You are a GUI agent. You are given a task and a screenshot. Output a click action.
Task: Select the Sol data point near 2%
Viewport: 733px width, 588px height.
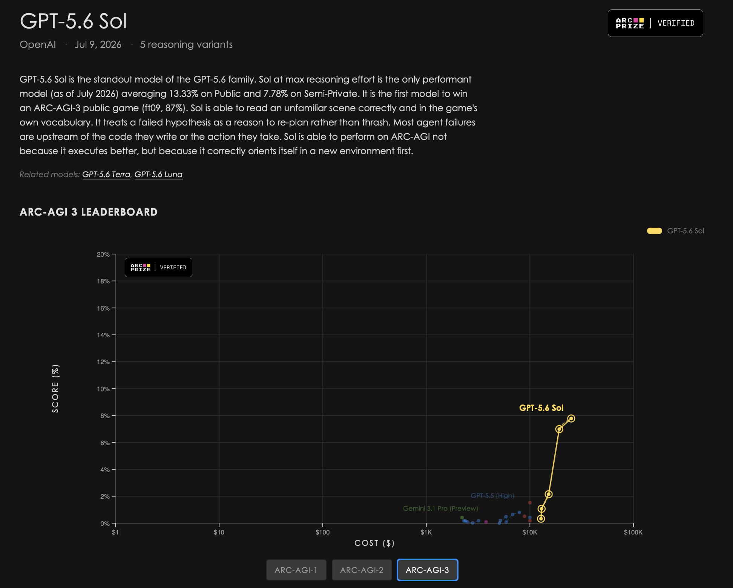pyautogui.click(x=549, y=494)
